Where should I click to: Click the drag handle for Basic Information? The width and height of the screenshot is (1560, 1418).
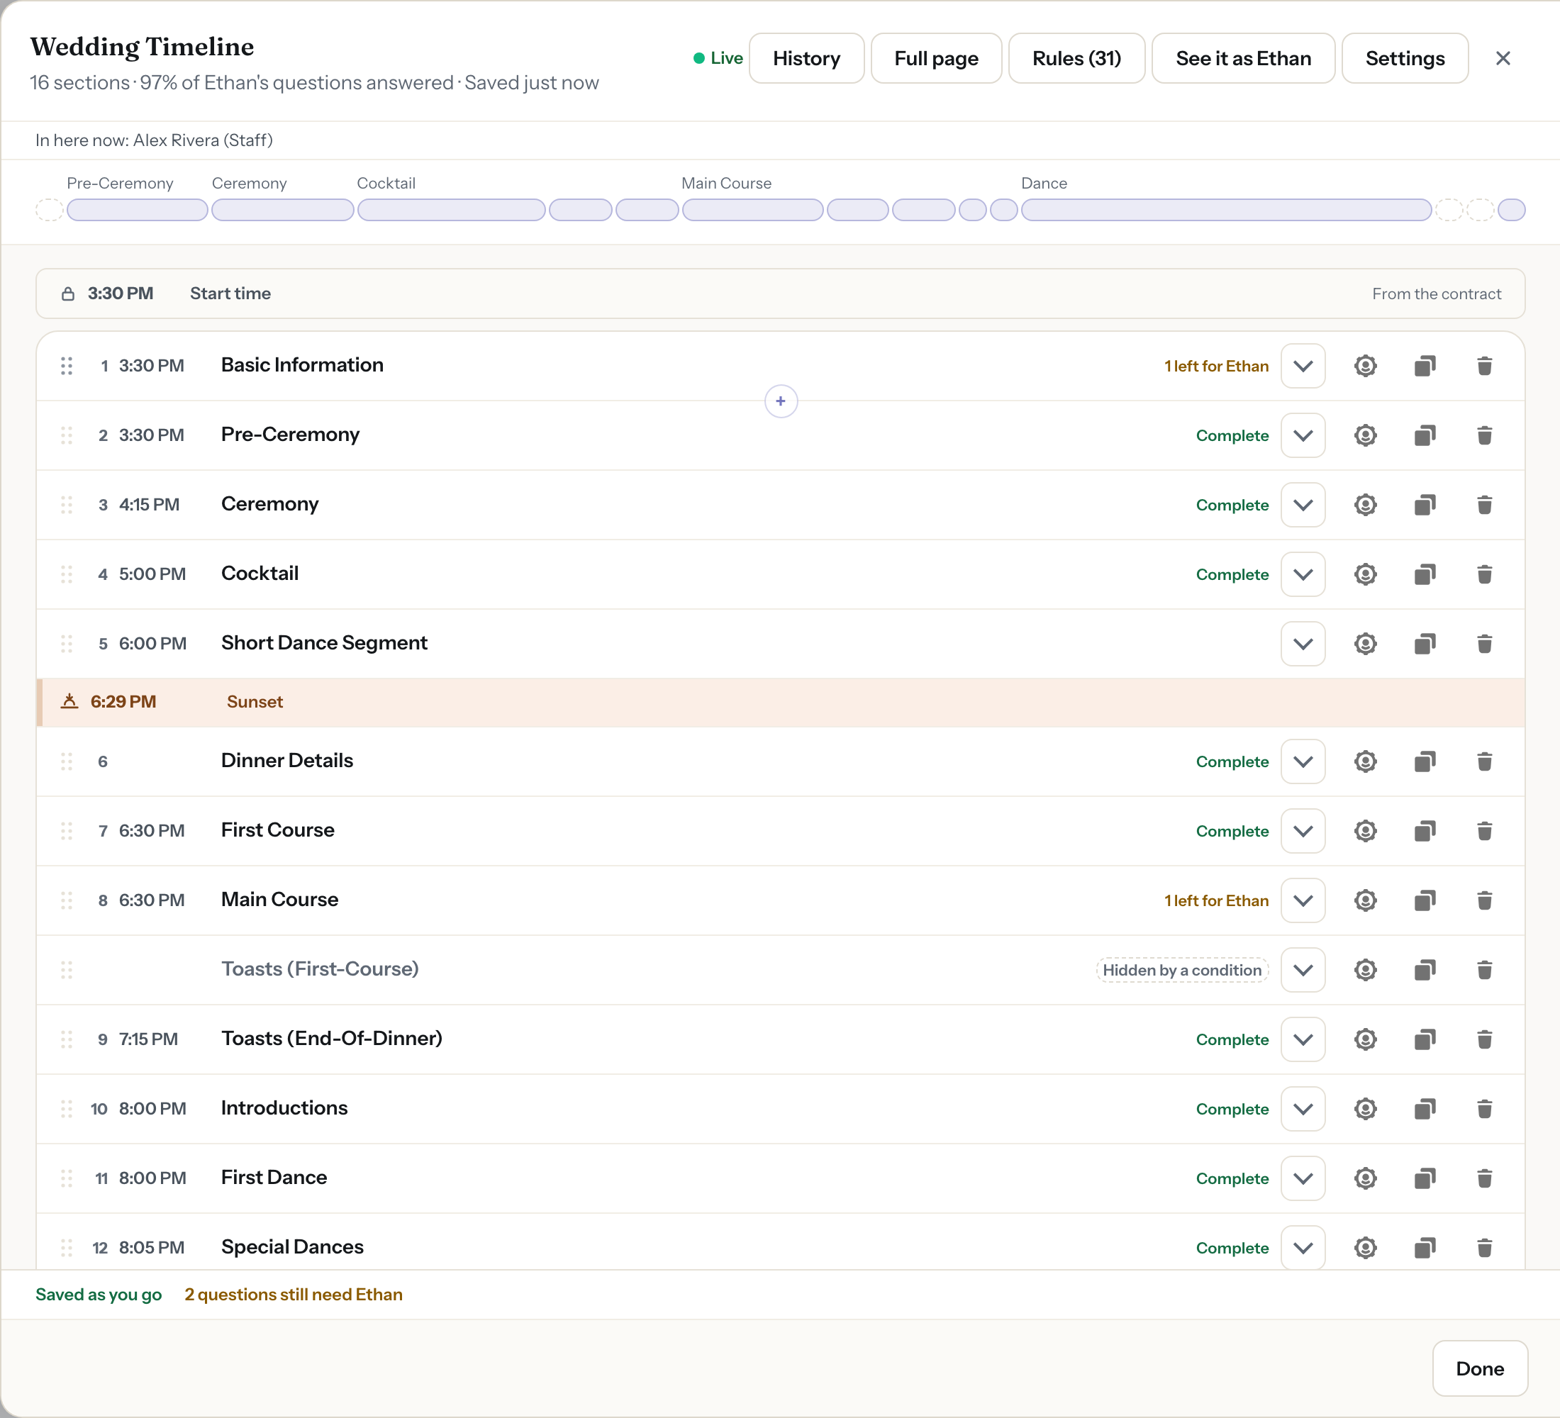[x=67, y=366]
